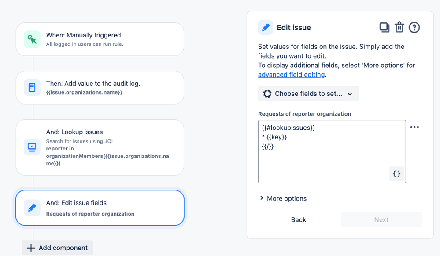
Task: Open the Choose fields to set dropdown
Action: tap(308, 94)
